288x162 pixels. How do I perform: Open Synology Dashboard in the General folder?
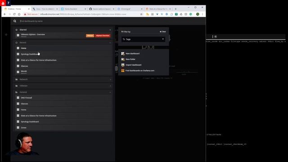coord(63,121)
